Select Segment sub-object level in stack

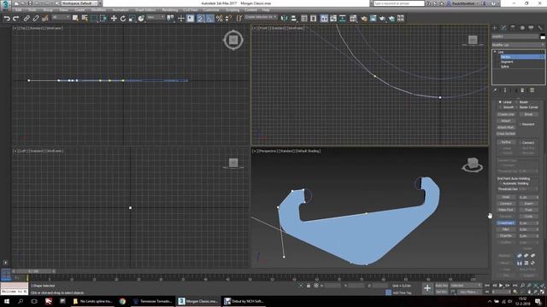coord(507,61)
